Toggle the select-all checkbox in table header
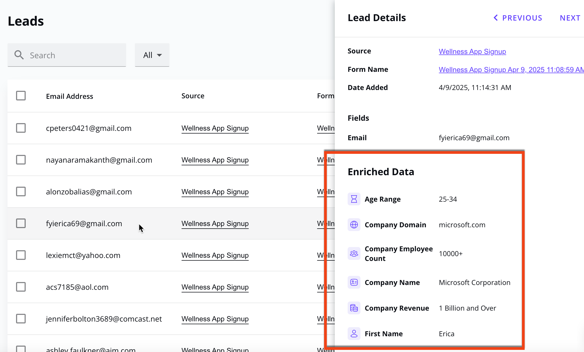Viewport: 584px width, 352px height. pos(21,95)
